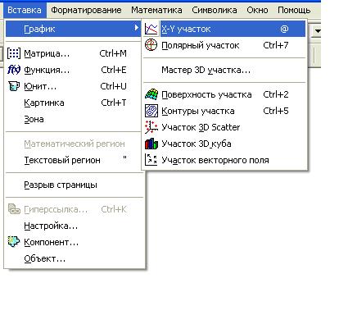Image resolution: width=348 pixels, height=315 pixels.
Task: Open the Математика menu
Action: [156, 10]
